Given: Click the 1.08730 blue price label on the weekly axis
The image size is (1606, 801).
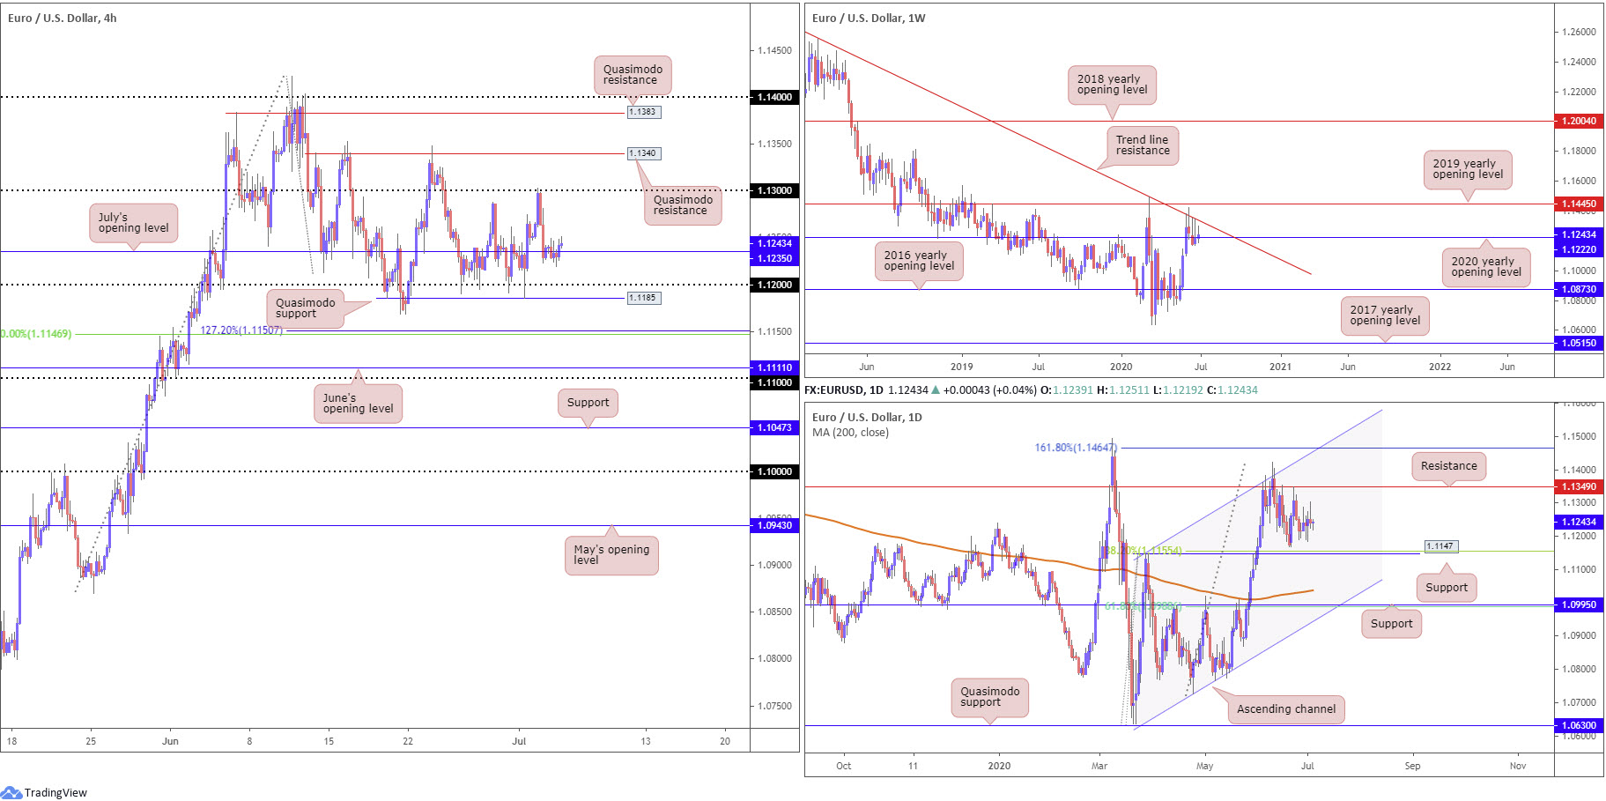Looking at the screenshot, I should tap(1579, 289).
